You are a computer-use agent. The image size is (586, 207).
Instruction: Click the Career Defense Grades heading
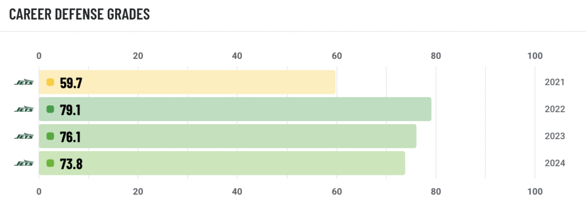pyautogui.click(x=80, y=14)
